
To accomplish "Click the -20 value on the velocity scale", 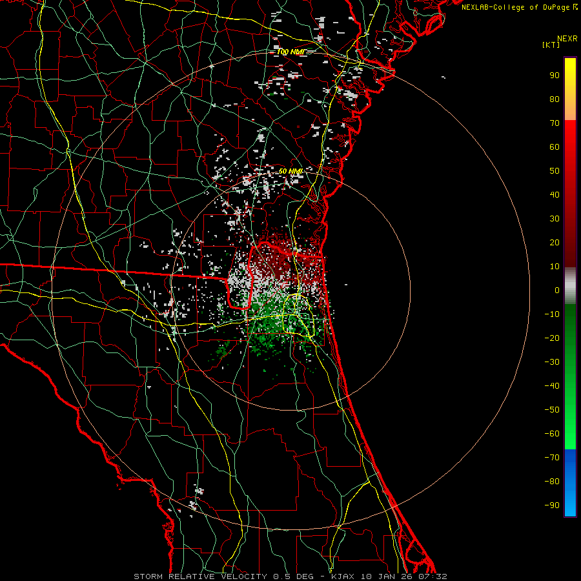I will tap(552, 338).
